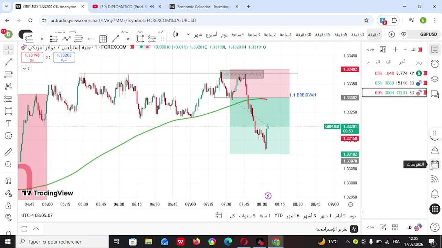Select the watchlist row with 15110
This screenshot has height=248, width=442.
tap(394, 83)
